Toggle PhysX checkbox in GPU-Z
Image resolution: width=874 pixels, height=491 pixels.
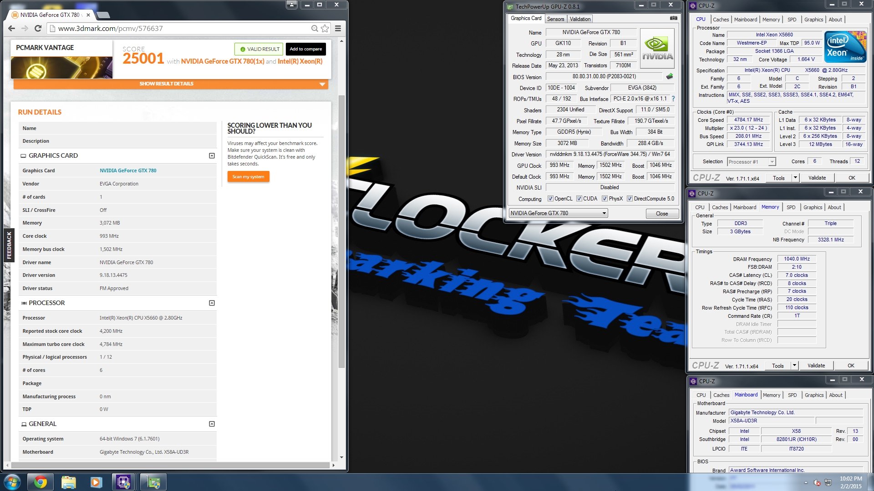point(605,199)
